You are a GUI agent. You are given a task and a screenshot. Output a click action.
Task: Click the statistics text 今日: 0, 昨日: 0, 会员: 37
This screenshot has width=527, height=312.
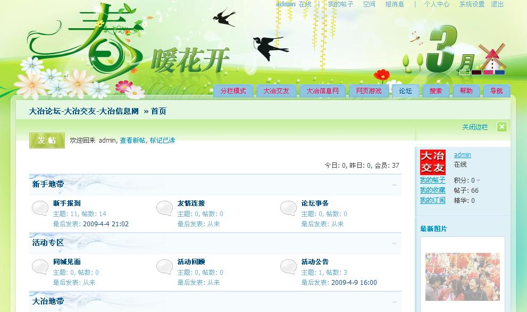[x=362, y=165]
